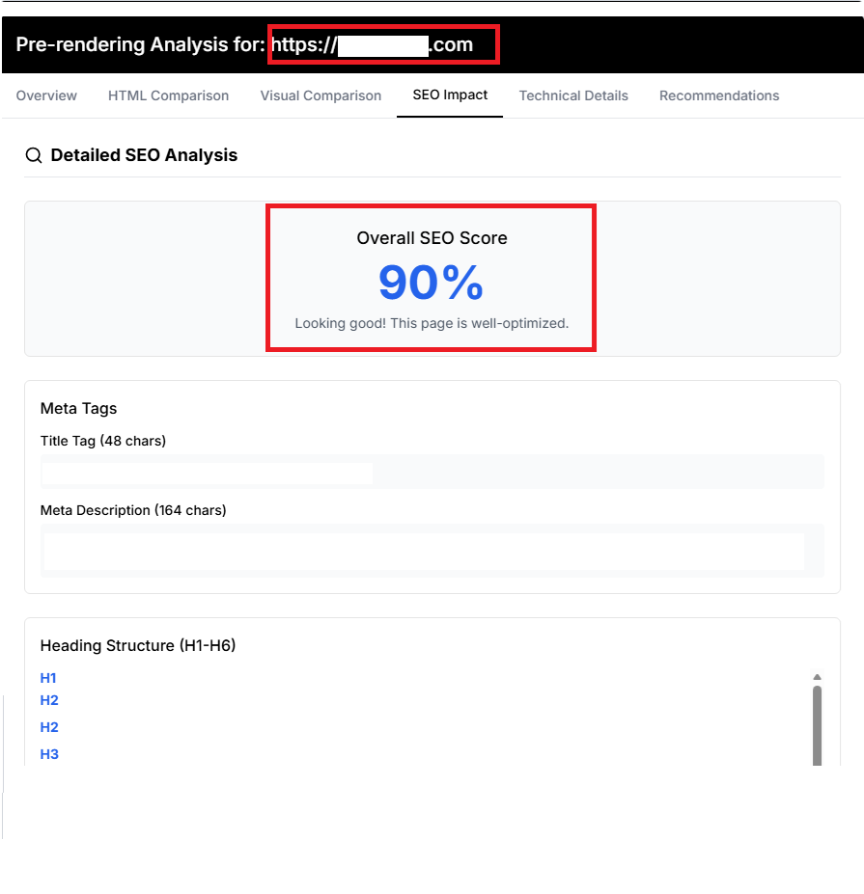The image size is (864, 894).
Task: Select the SEO Impact tab
Action: click(450, 95)
